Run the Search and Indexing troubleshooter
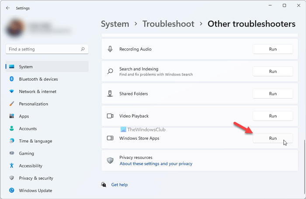306x199 pixels. (273, 71)
